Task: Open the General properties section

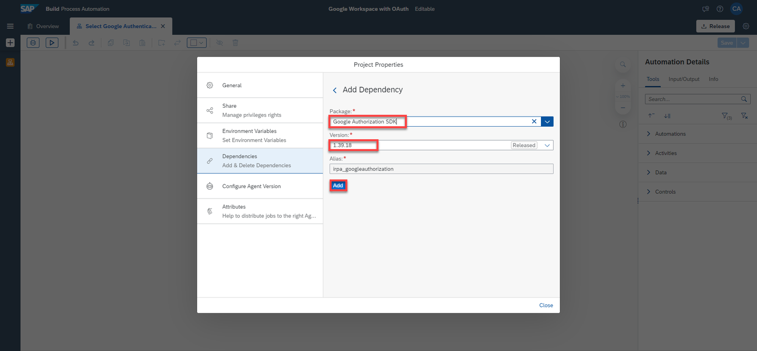Action: click(x=260, y=85)
